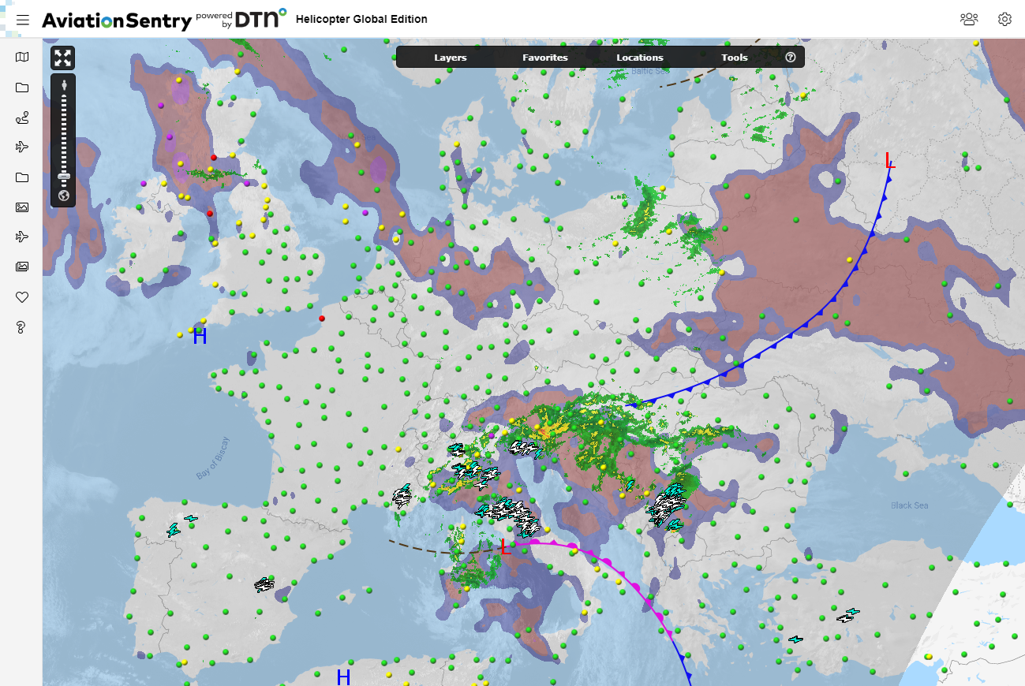Click the circular help button beside Tools
Image resolution: width=1025 pixels, height=686 pixels.
(x=790, y=56)
